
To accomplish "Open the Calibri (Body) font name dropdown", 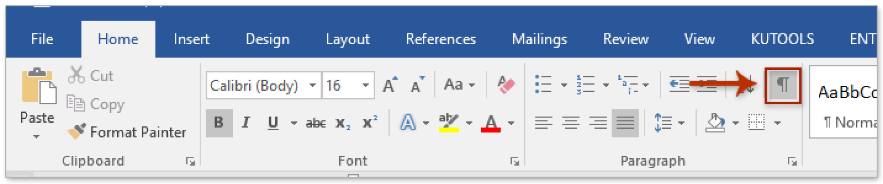I will coord(313,85).
